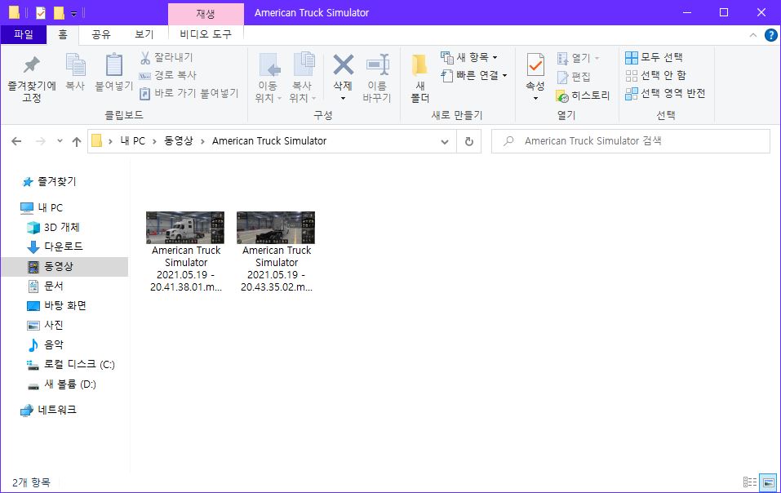The image size is (781, 493).
Task: Click properties checkmark icon in title bar
Action: coord(41,12)
